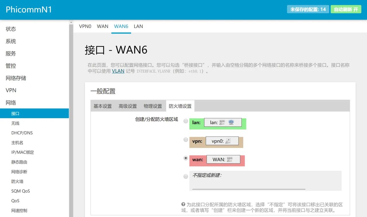Switch to the VPN0 interface tab
The height and width of the screenshot is (217, 367).
85,26
